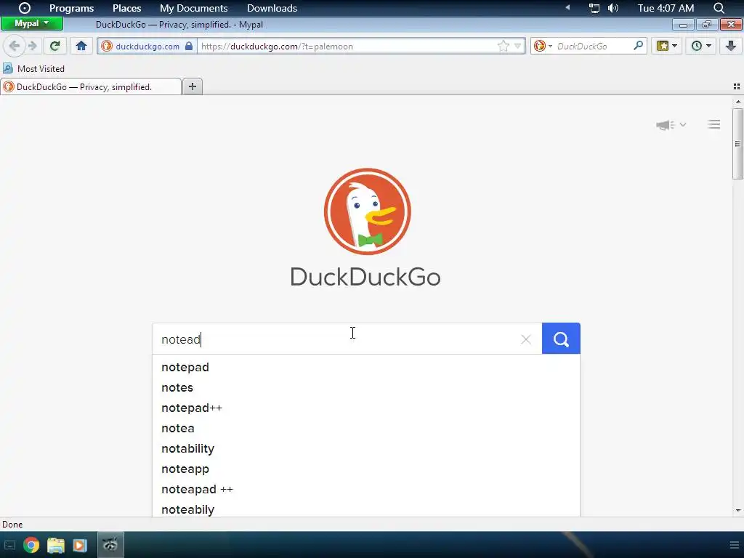Image resolution: width=744 pixels, height=558 pixels.
Task: Expand hidden tray icons arrow
Action: (567, 7)
